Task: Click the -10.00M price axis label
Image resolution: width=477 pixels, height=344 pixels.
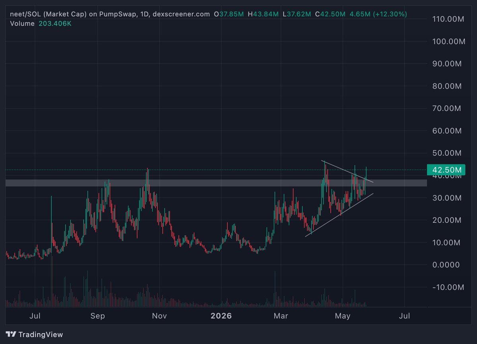Action: 448,287
